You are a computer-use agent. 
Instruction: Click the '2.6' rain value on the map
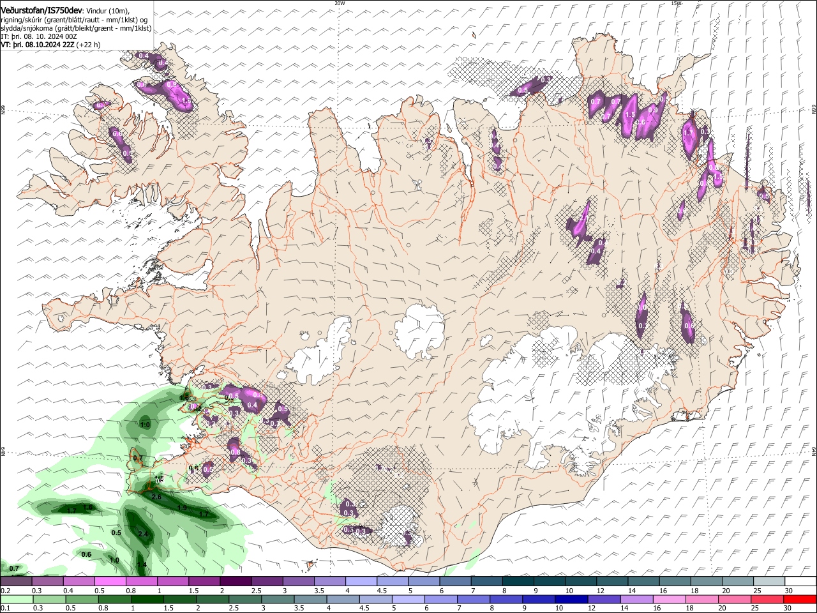click(x=158, y=496)
